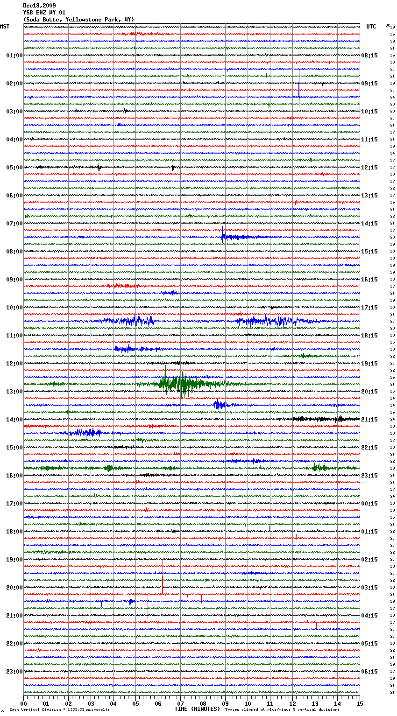Select the MST hour label "03:00"

pyautogui.click(x=14, y=112)
